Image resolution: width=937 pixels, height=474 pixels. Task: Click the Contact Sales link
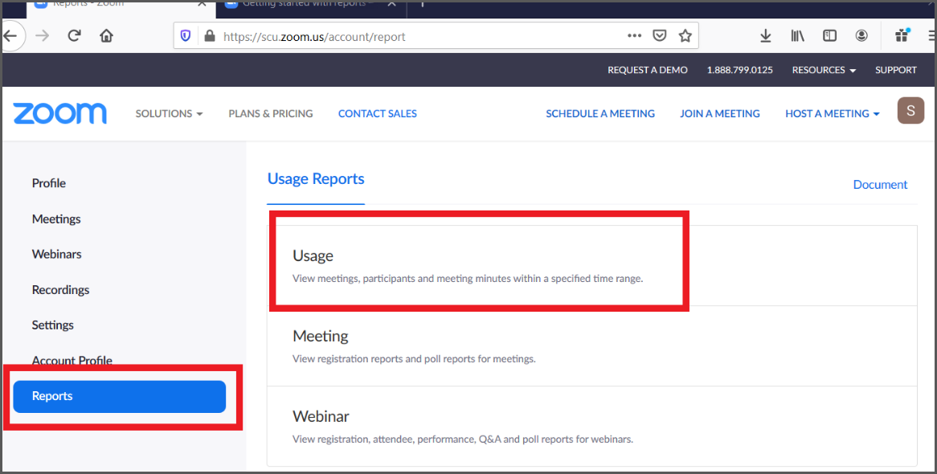pos(377,113)
